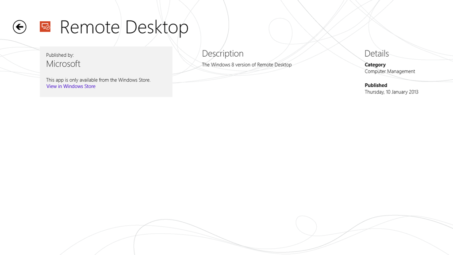
Task: Click the 'Published by:' label
Action: (60, 55)
